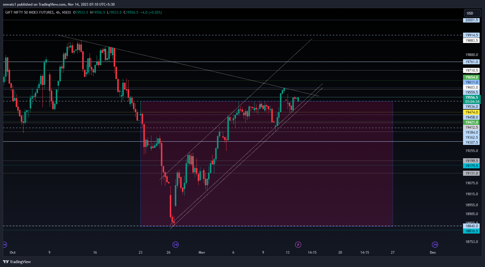
Task: Click the 19883.5 price label
Action: coord(471,41)
